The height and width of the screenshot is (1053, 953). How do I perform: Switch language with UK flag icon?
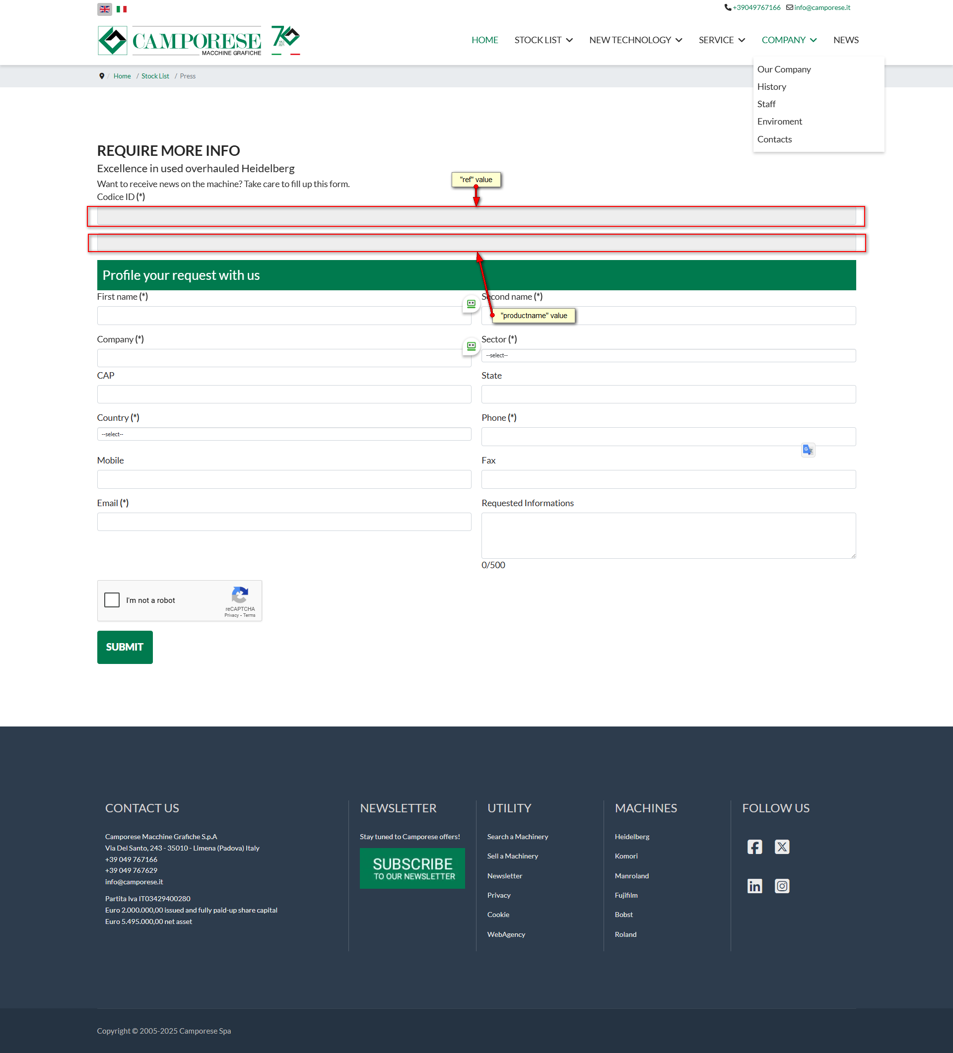(105, 9)
